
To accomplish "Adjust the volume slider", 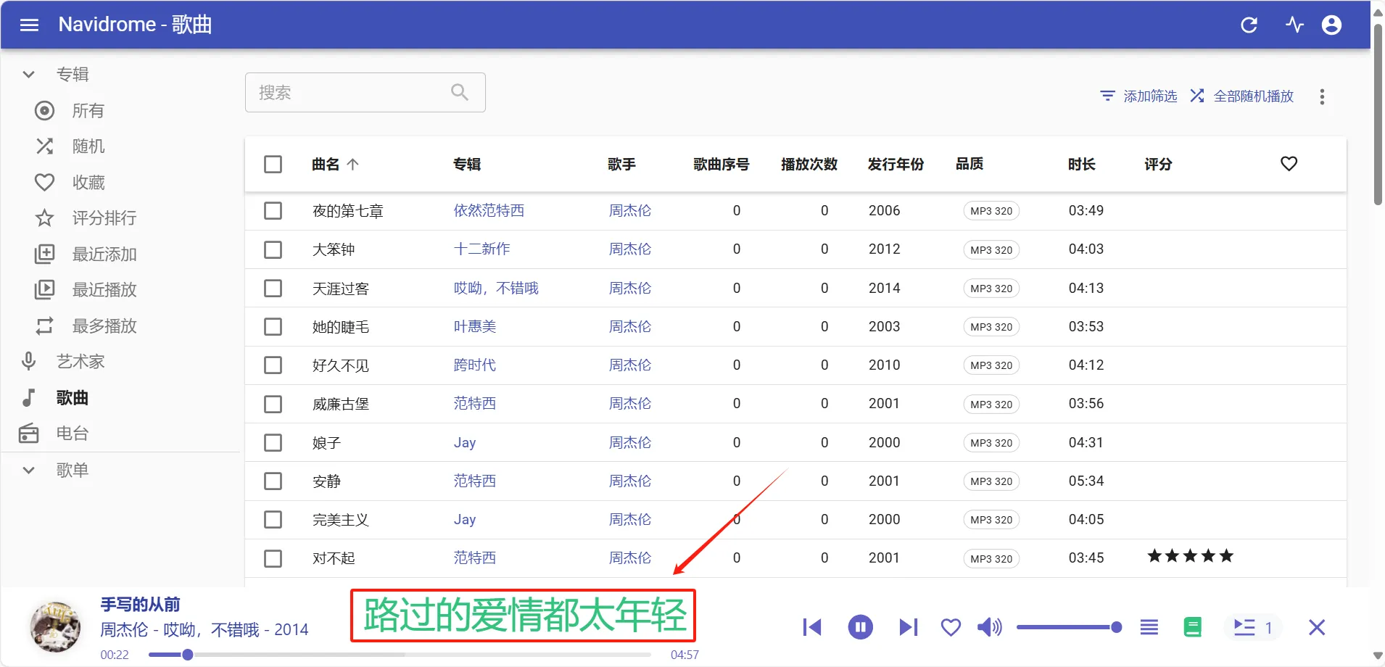I will [x=1069, y=627].
